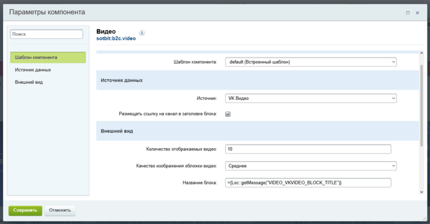Close the Параметры компонента dialog
The image size is (430, 224).
click(418, 13)
